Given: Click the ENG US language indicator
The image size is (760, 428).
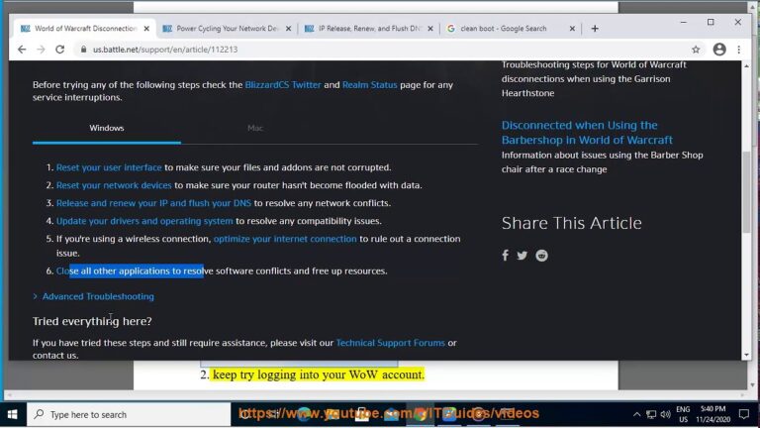Looking at the screenshot, I should [683, 414].
